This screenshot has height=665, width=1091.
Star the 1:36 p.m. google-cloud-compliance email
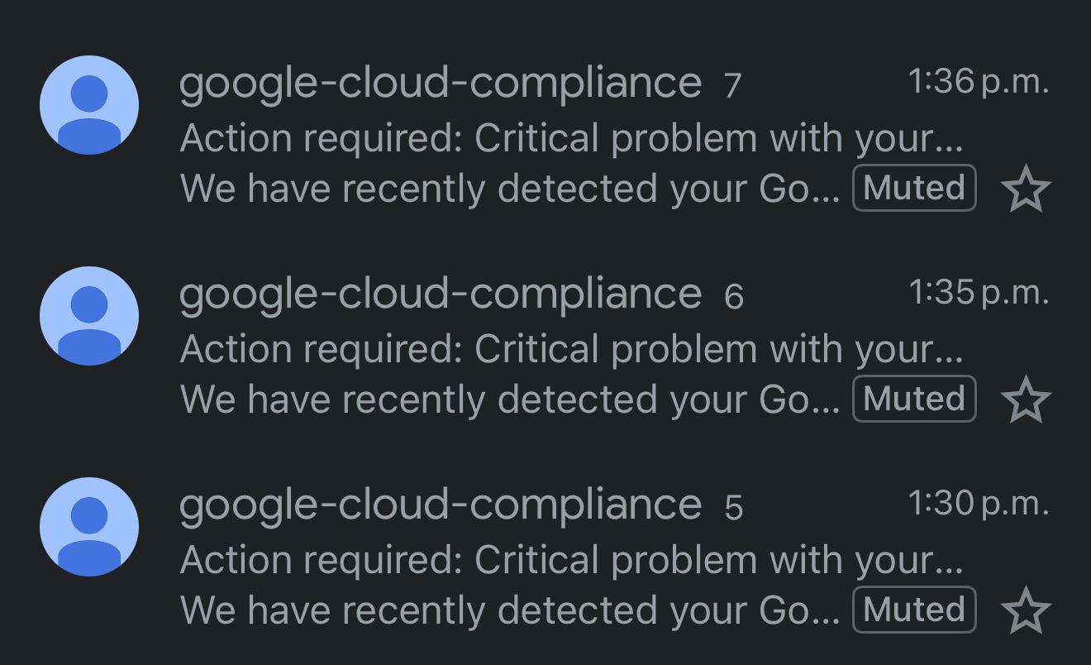coord(1026,189)
